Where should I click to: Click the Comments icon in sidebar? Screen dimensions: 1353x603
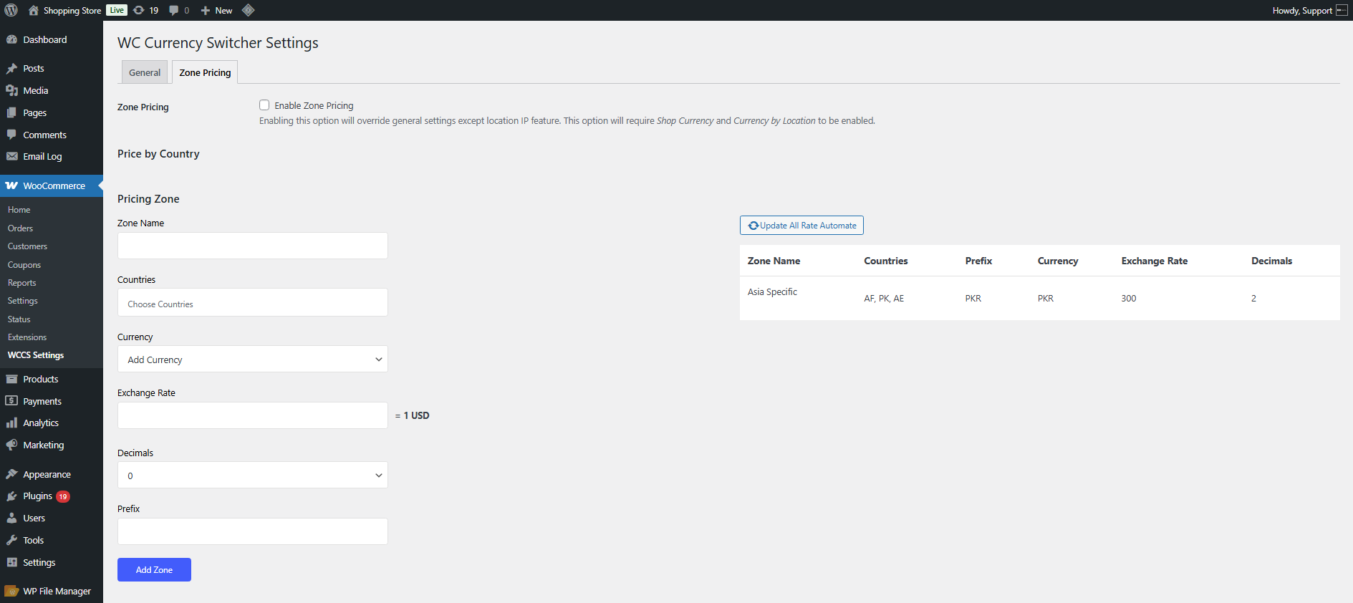point(11,135)
